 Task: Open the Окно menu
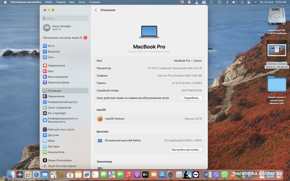coord(82,2)
